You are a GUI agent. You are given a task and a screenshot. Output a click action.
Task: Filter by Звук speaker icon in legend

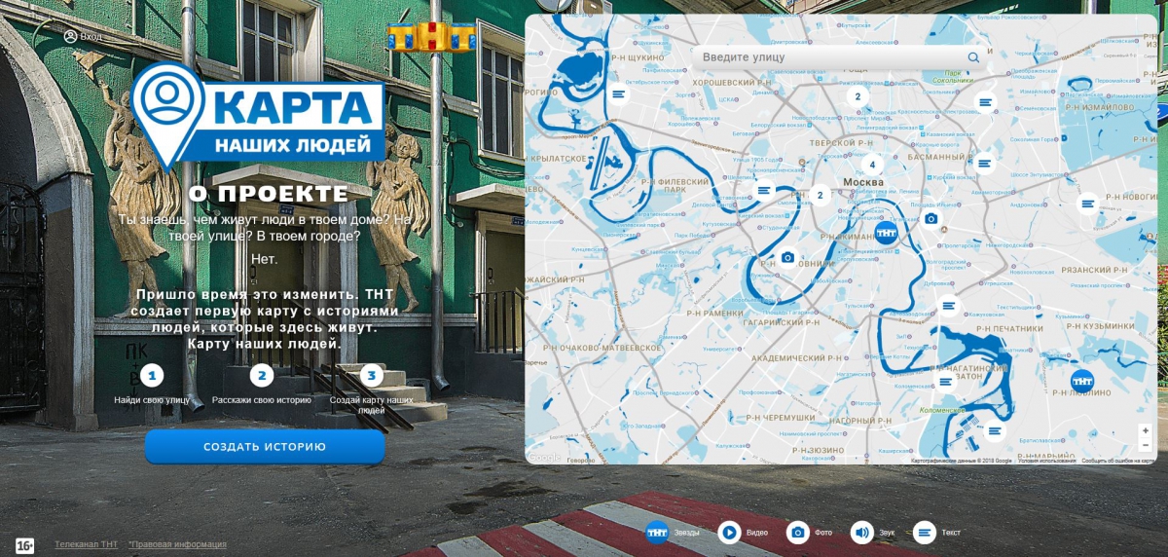pyautogui.click(x=861, y=533)
